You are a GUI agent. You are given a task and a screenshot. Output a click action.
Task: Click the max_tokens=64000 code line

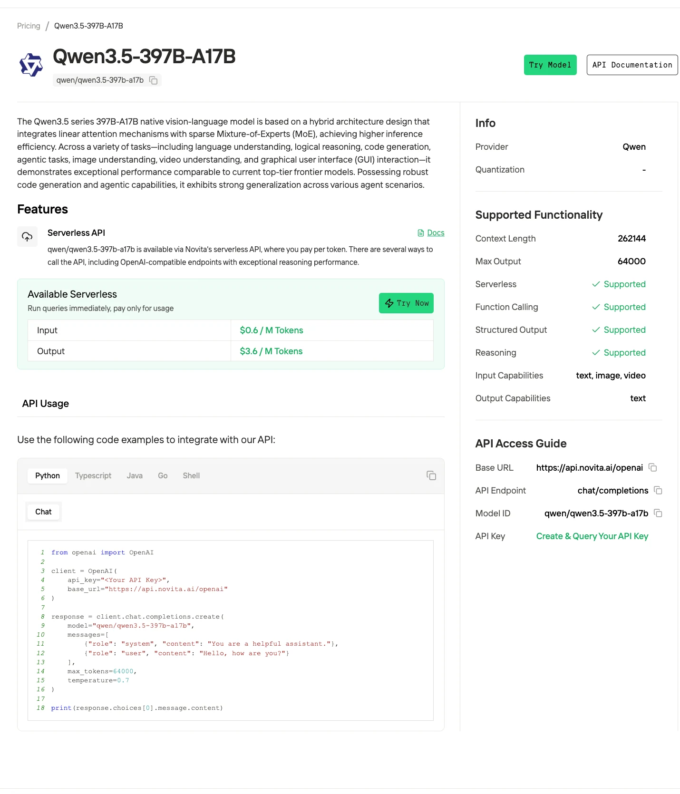pos(102,671)
